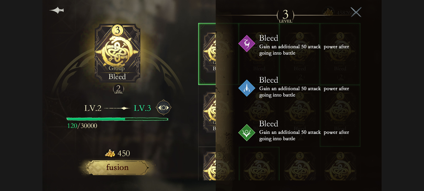Close the level 3 details panel
Image resolution: width=424 pixels, height=191 pixels.
(x=356, y=12)
